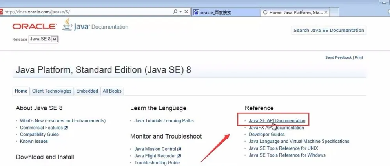Click the Print link

pyautogui.click(x=359, y=58)
